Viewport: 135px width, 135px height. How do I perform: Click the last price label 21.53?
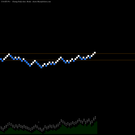(95, 118)
